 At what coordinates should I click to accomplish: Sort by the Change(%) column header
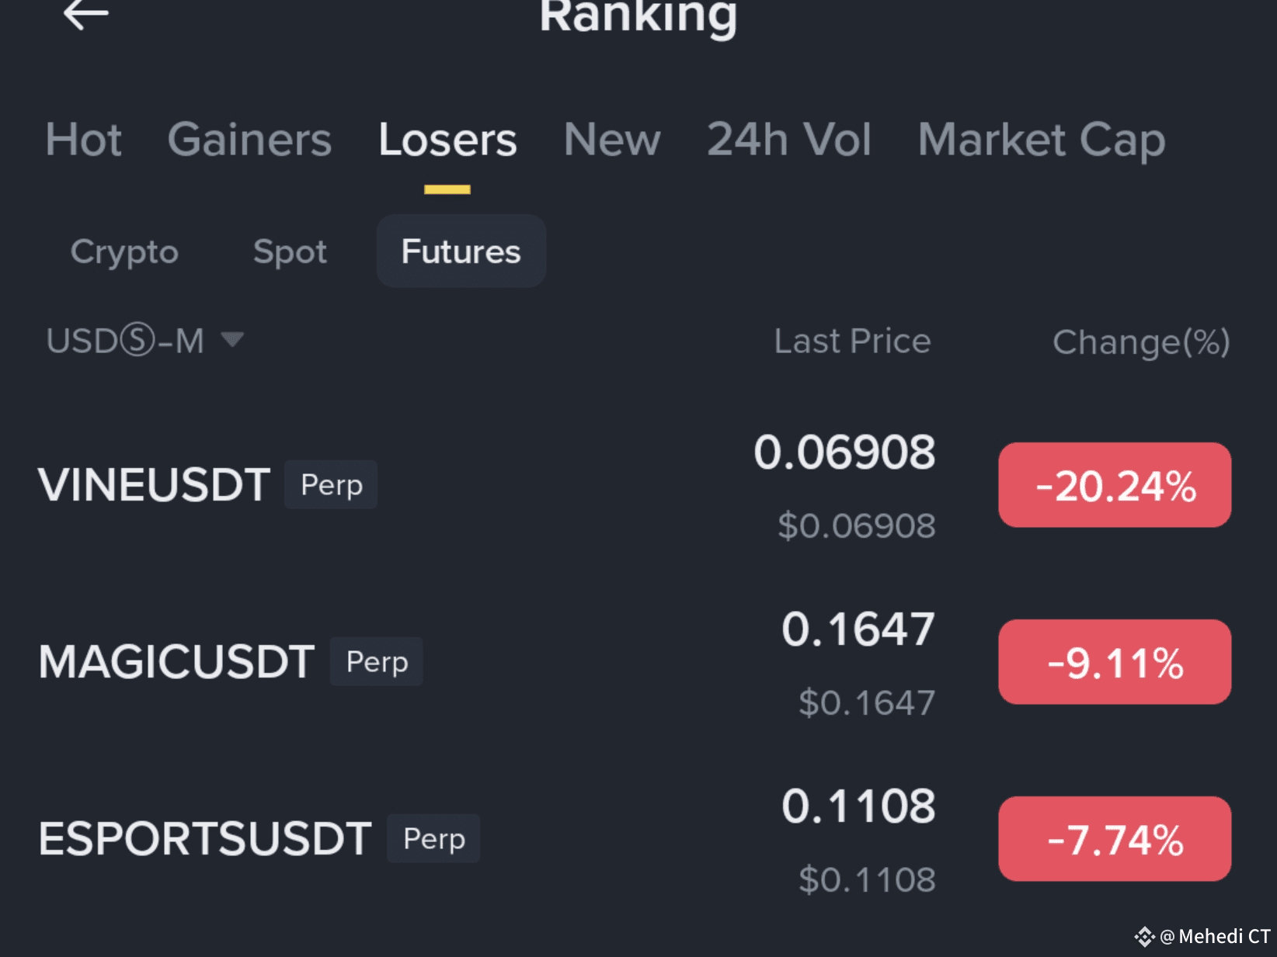coord(1141,342)
